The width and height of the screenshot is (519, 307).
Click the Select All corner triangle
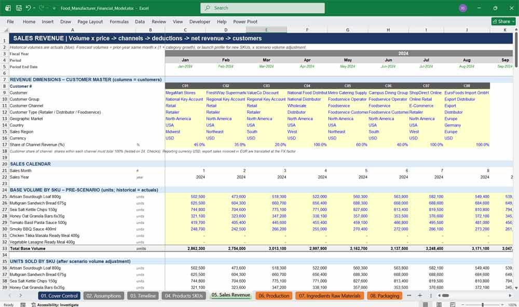6,30
